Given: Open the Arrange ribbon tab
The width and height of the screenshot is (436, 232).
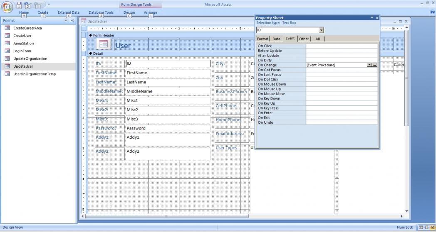Looking at the screenshot, I should (x=151, y=12).
